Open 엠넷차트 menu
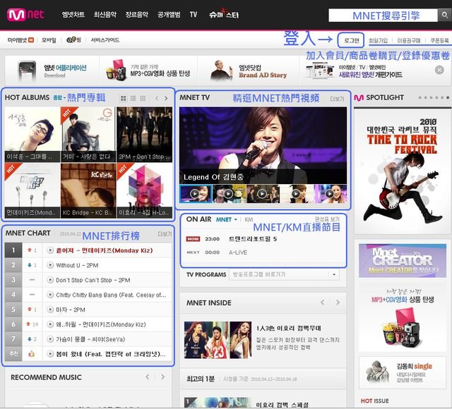Image resolution: width=452 pixels, height=409 pixels. (73, 15)
